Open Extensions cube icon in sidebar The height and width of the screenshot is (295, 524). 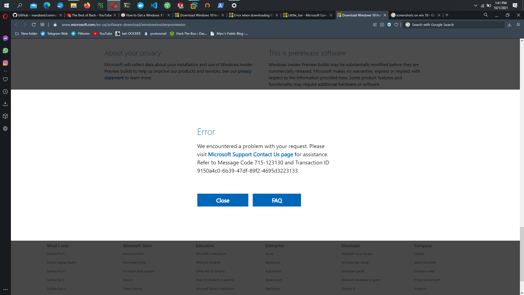[x=5, y=116]
